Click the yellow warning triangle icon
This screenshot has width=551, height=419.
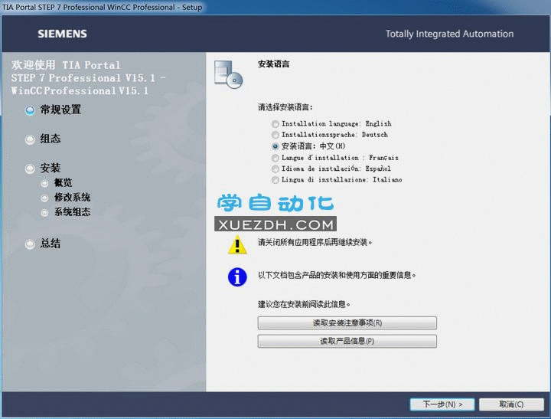tap(237, 244)
